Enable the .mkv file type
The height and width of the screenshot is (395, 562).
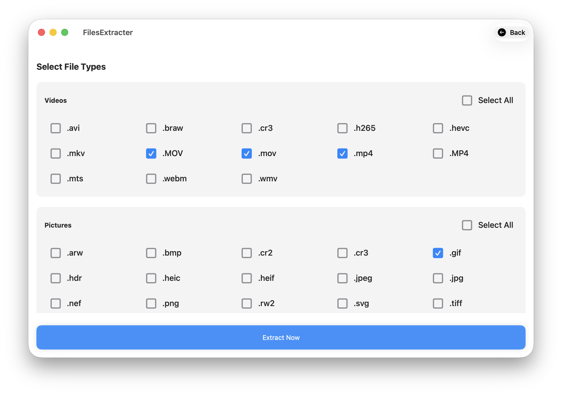tap(56, 153)
